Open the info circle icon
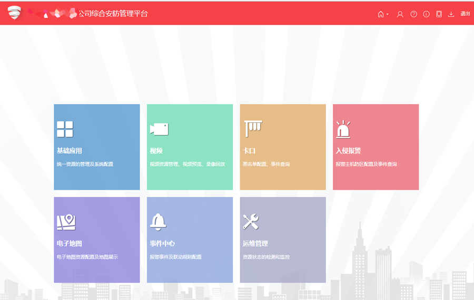This screenshot has width=474, height=300. (426, 14)
